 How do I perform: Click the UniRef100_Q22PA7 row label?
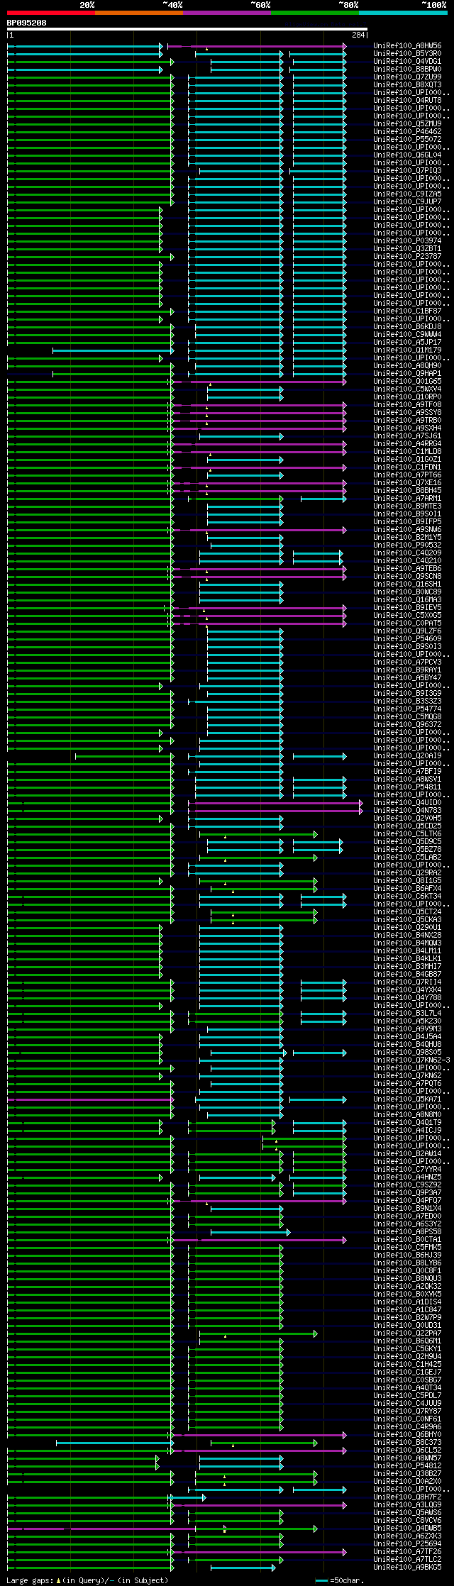pyautogui.click(x=407, y=1333)
